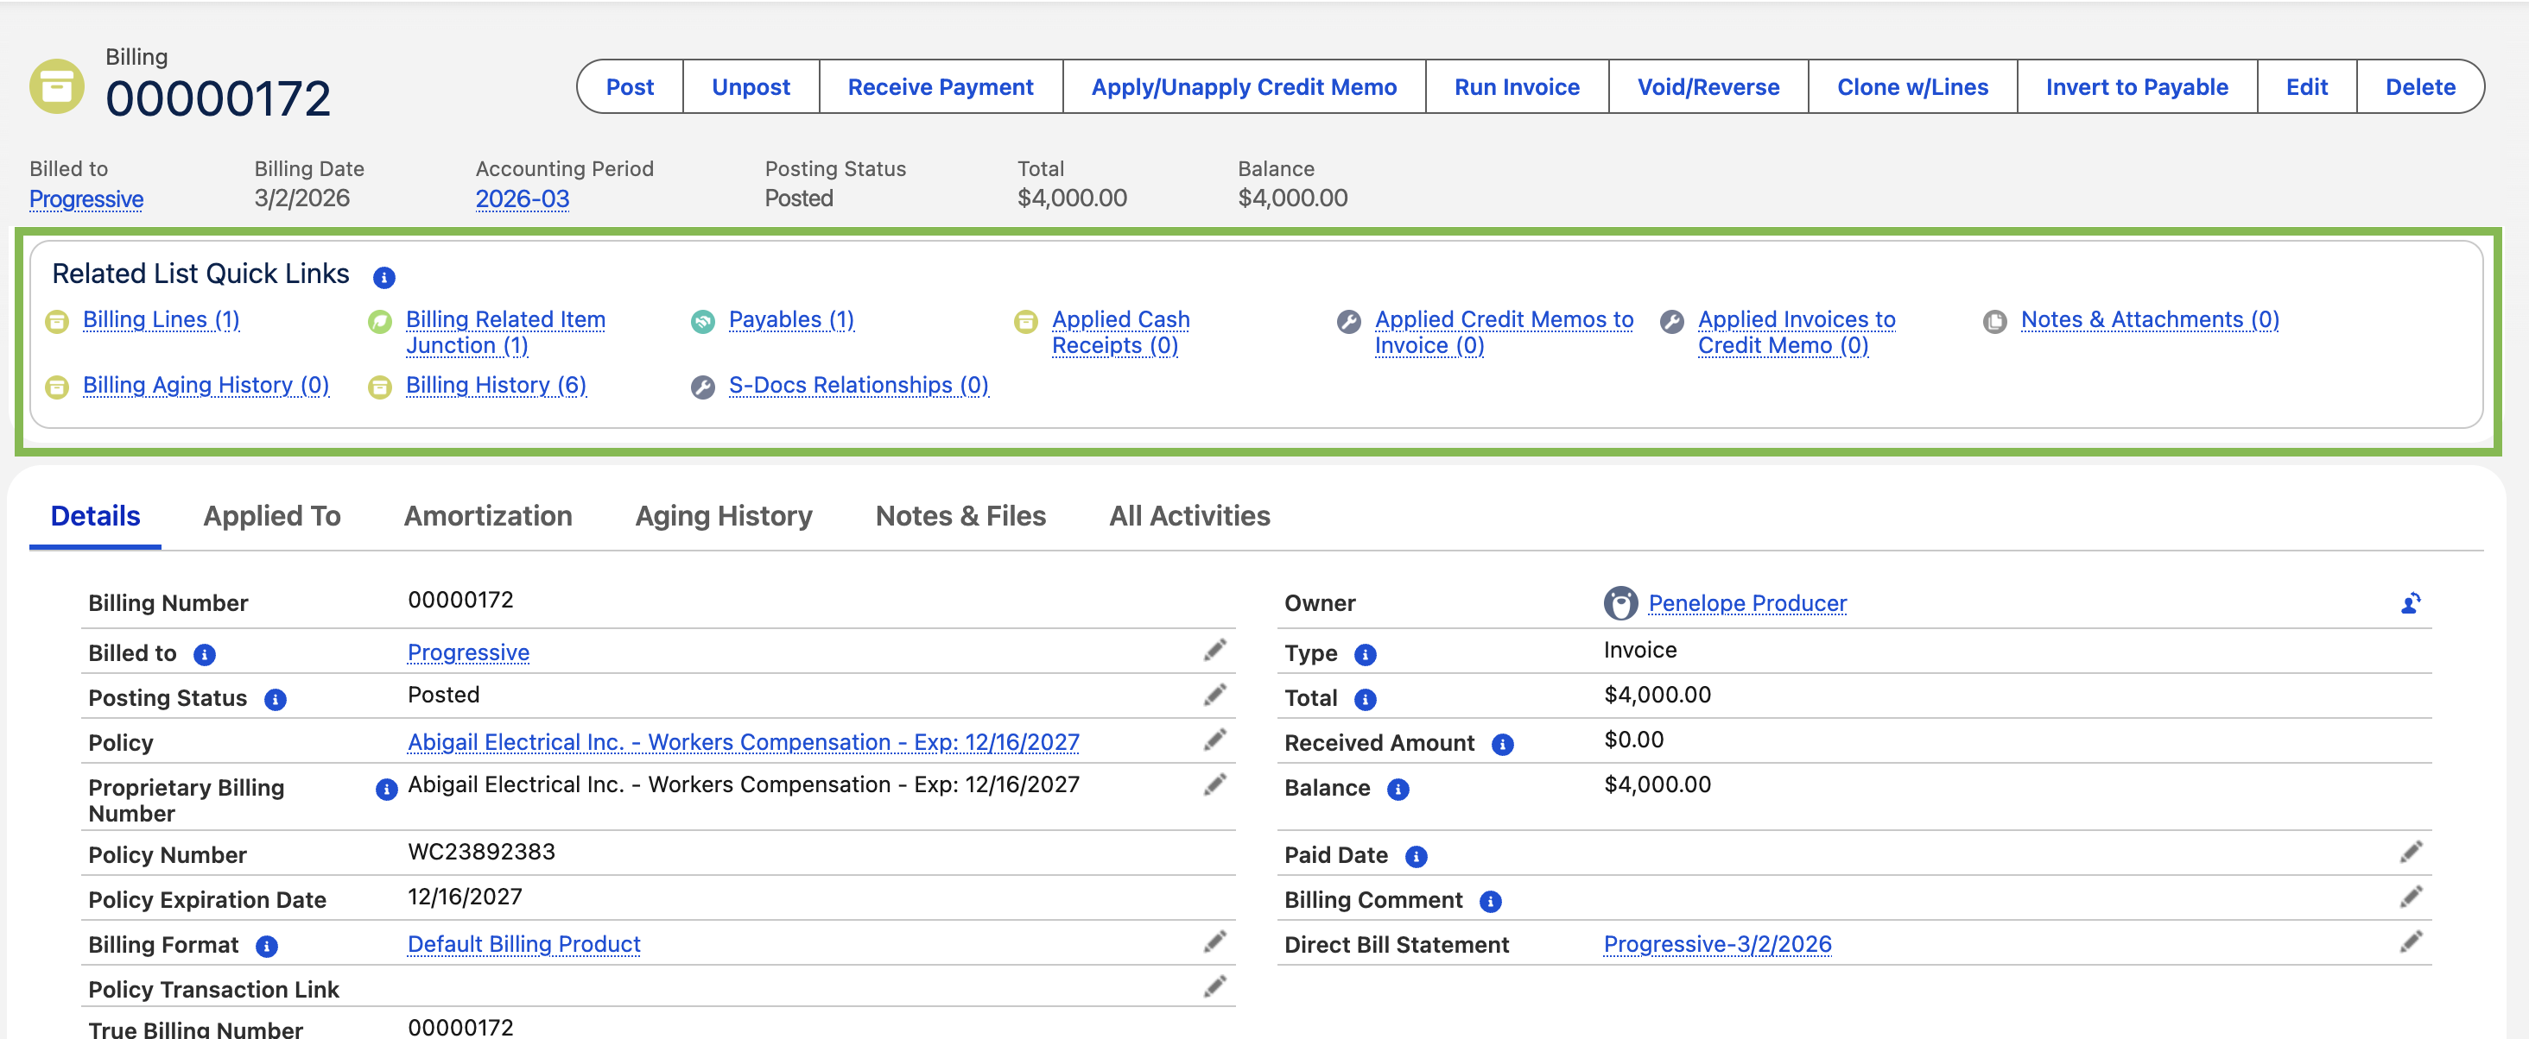Open the Penelope Producer owner link
The height and width of the screenshot is (1039, 2529).
[x=1747, y=603]
